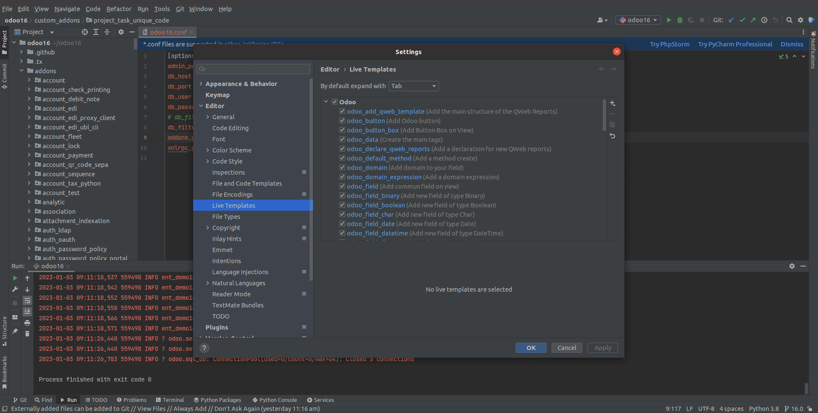Click the print icon in Run panel
This screenshot has width=818, height=413.
27,323
